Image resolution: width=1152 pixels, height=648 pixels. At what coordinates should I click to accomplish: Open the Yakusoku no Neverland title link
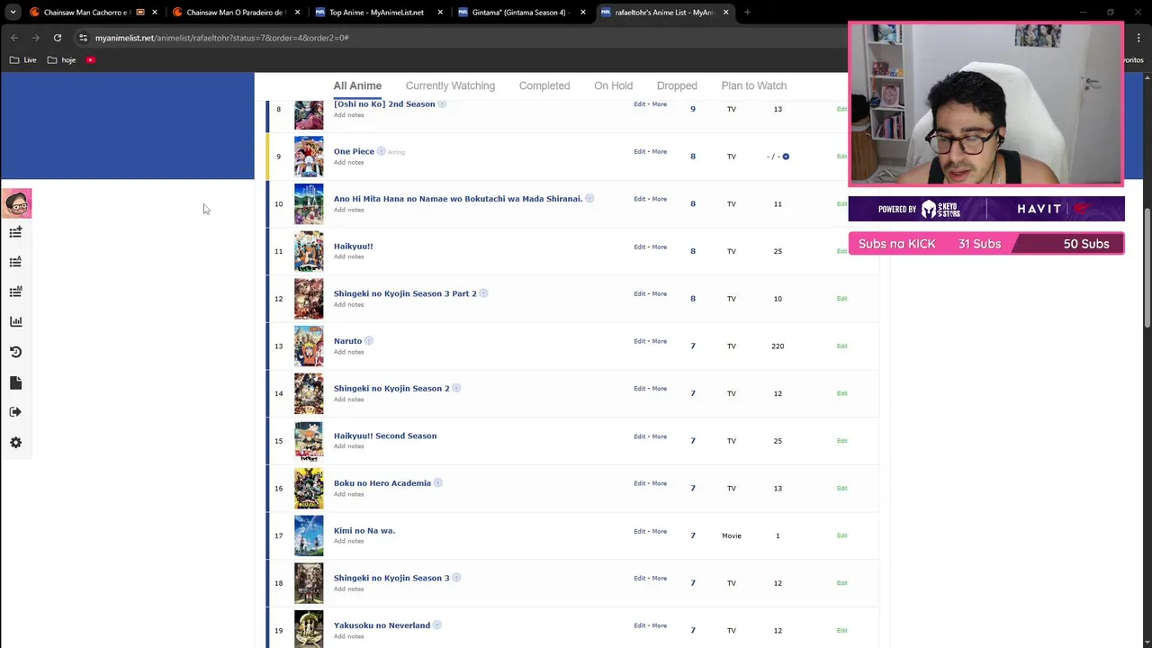(382, 625)
